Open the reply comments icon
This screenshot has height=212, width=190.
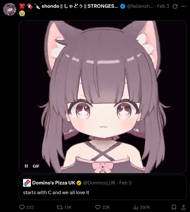[22, 207]
